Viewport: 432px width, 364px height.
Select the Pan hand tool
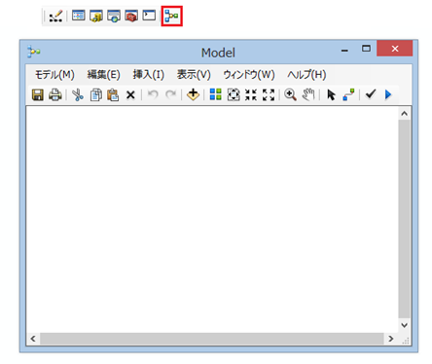pos(308,94)
